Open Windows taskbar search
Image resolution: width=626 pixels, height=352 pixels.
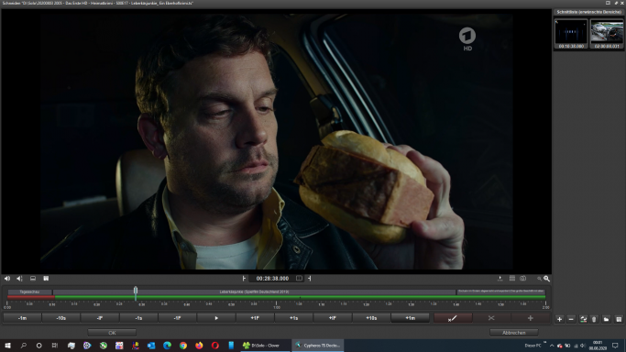click(x=24, y=346)
